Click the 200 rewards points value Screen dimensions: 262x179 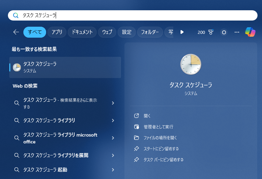[201, 32]
